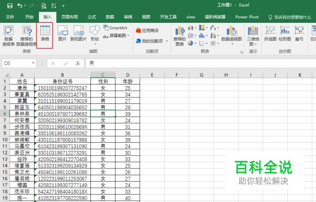Open 三维地图 3D Map
316x202 pixels.
coord(253,36)
